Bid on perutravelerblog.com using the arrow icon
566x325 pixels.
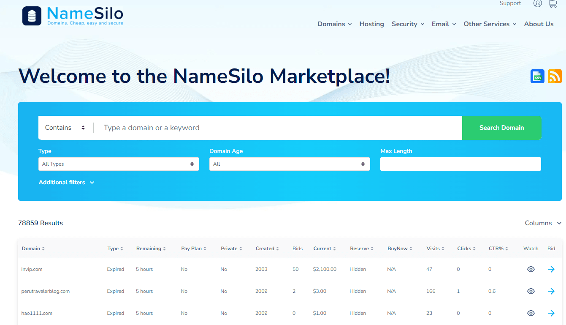coord(551,291)
